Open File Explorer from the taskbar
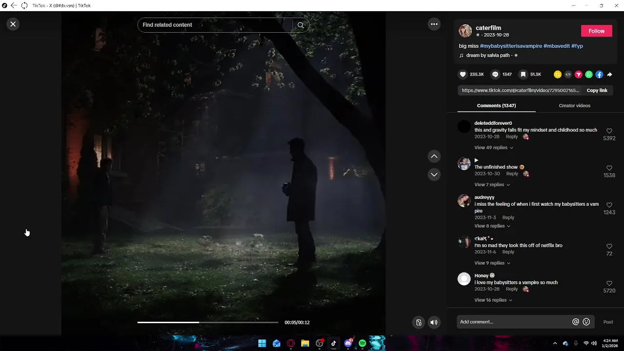Viewport: 624px width, 351px height. pos(305,343)
